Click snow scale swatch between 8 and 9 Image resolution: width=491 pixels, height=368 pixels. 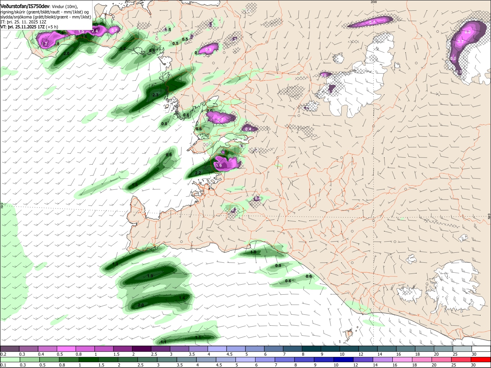tap(311, 348)
